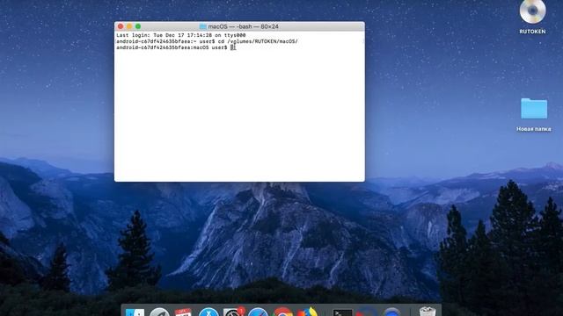The height and width of the screenshot is (316, 563).
Task: Launch Firefox from the Dock
Action: click(x=307, y=312)
